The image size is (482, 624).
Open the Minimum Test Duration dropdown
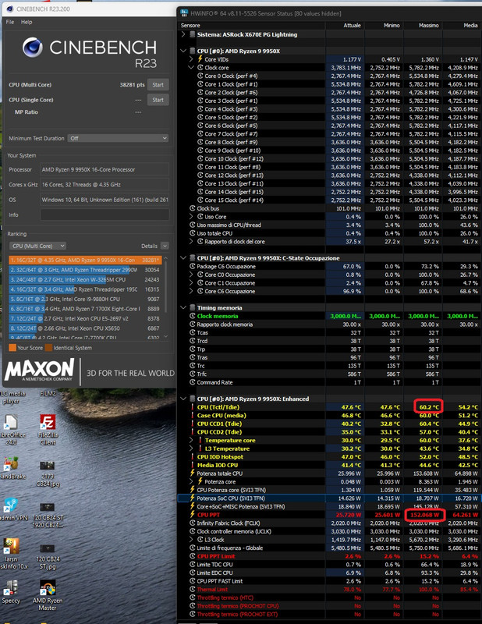[118, 139]
